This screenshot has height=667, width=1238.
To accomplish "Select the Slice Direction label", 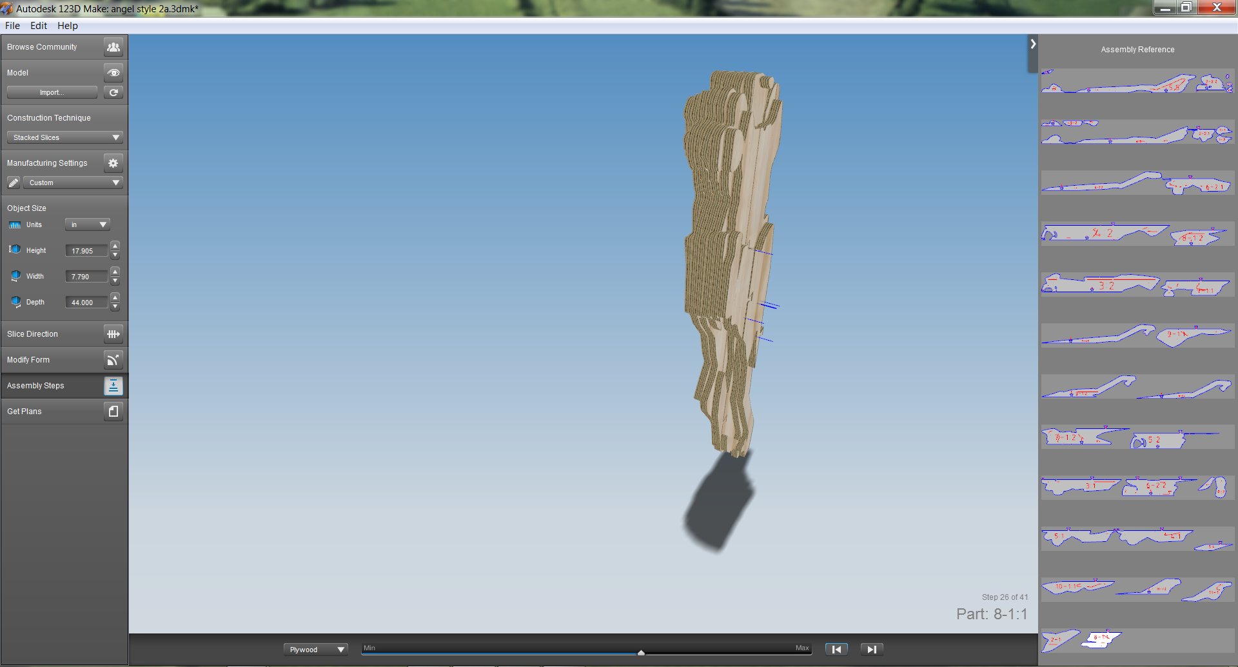I will point(32,334).
